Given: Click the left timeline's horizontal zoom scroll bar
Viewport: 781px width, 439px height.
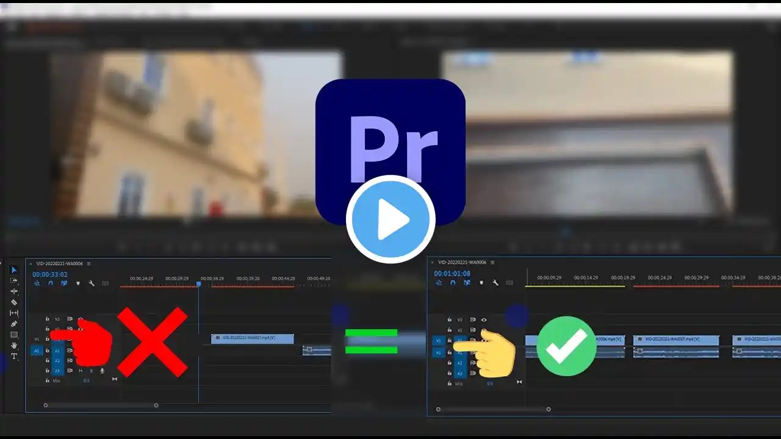Looking at the screenshot, I should pos(101,405).
